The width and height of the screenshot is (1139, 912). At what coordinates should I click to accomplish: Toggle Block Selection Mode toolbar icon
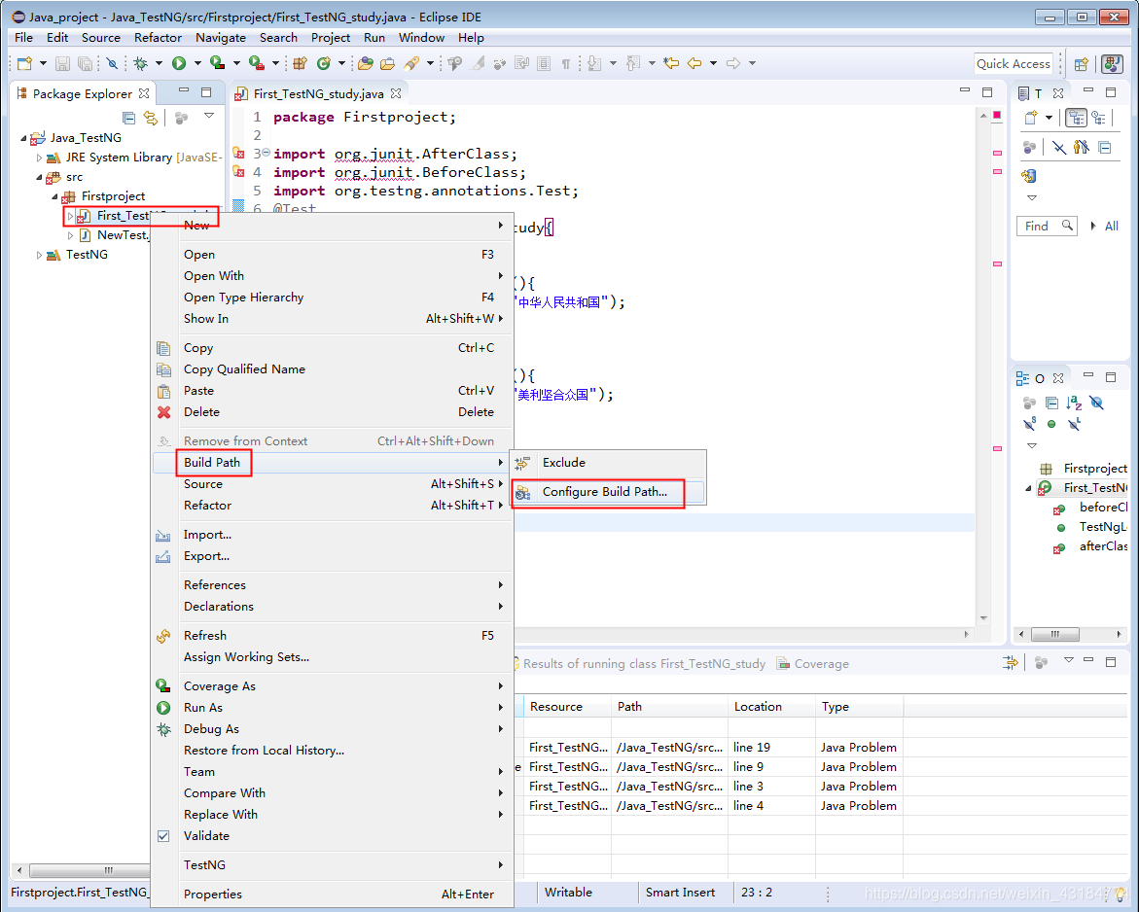tap(544, 64)
